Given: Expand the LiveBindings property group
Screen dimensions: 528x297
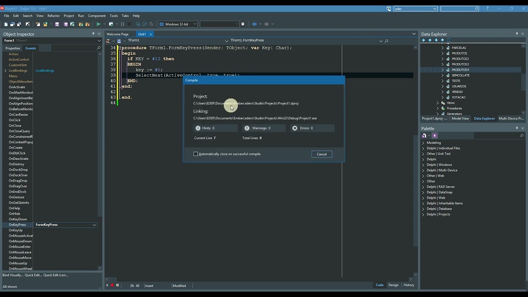Looking at the screenshot, I should pyautogui.click(x=5, y=71).
